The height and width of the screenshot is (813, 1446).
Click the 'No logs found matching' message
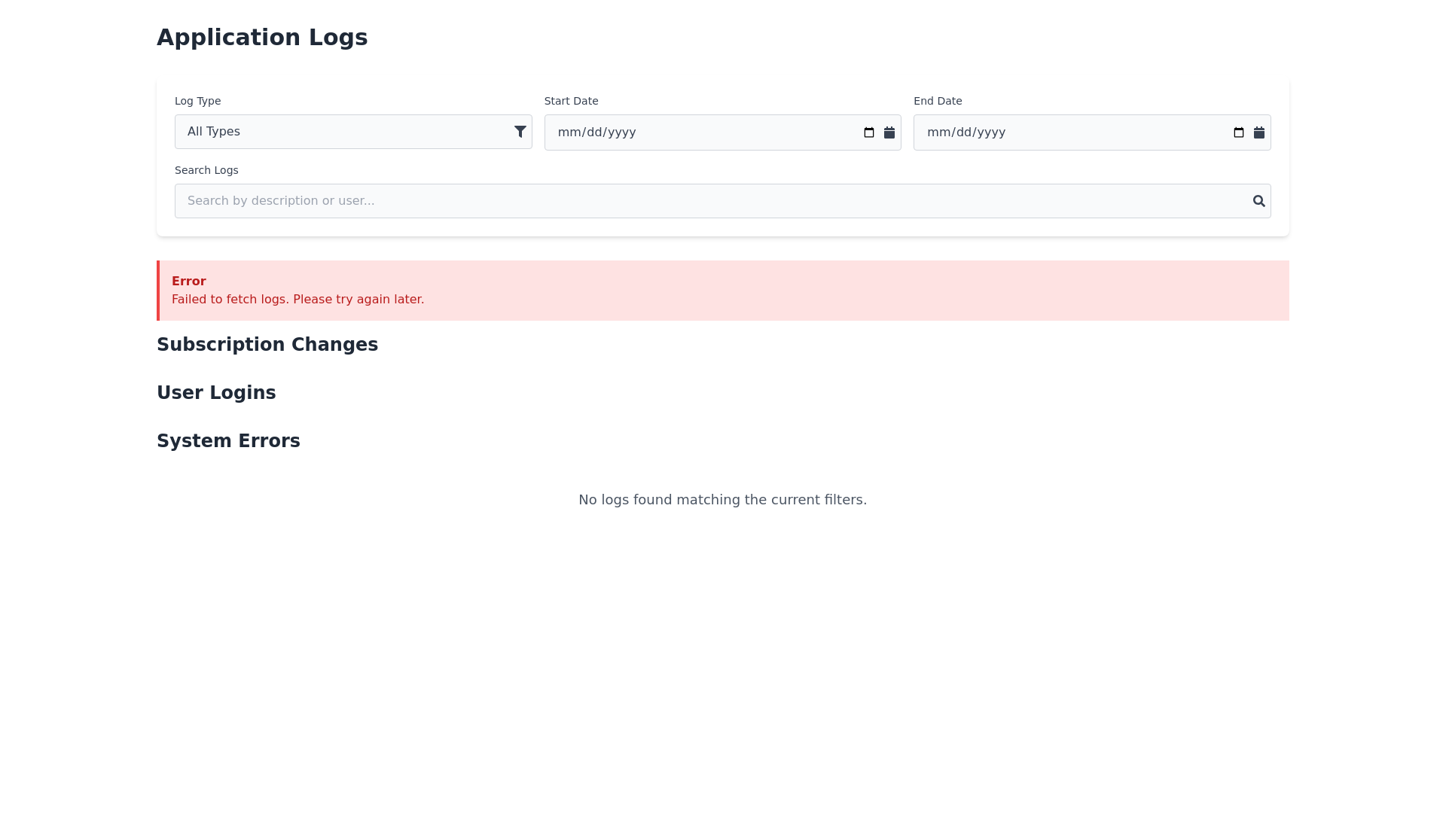click(x=723, y=500)
